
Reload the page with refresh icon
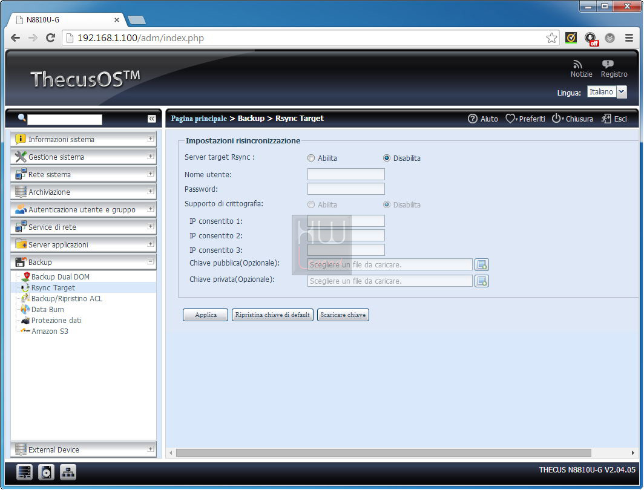pyautogui.click(x=50, y=38)
